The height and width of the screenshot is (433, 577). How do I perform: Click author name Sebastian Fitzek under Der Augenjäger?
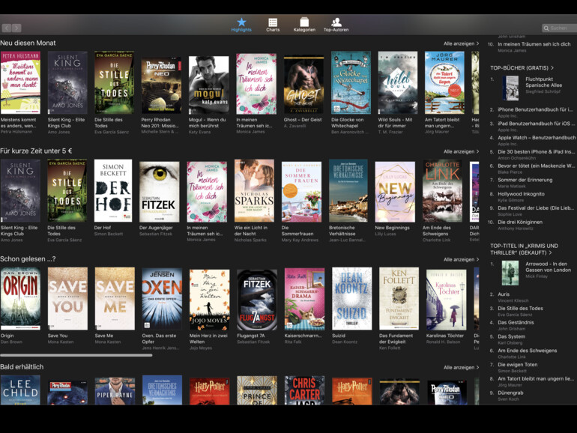tap(155, 234)
